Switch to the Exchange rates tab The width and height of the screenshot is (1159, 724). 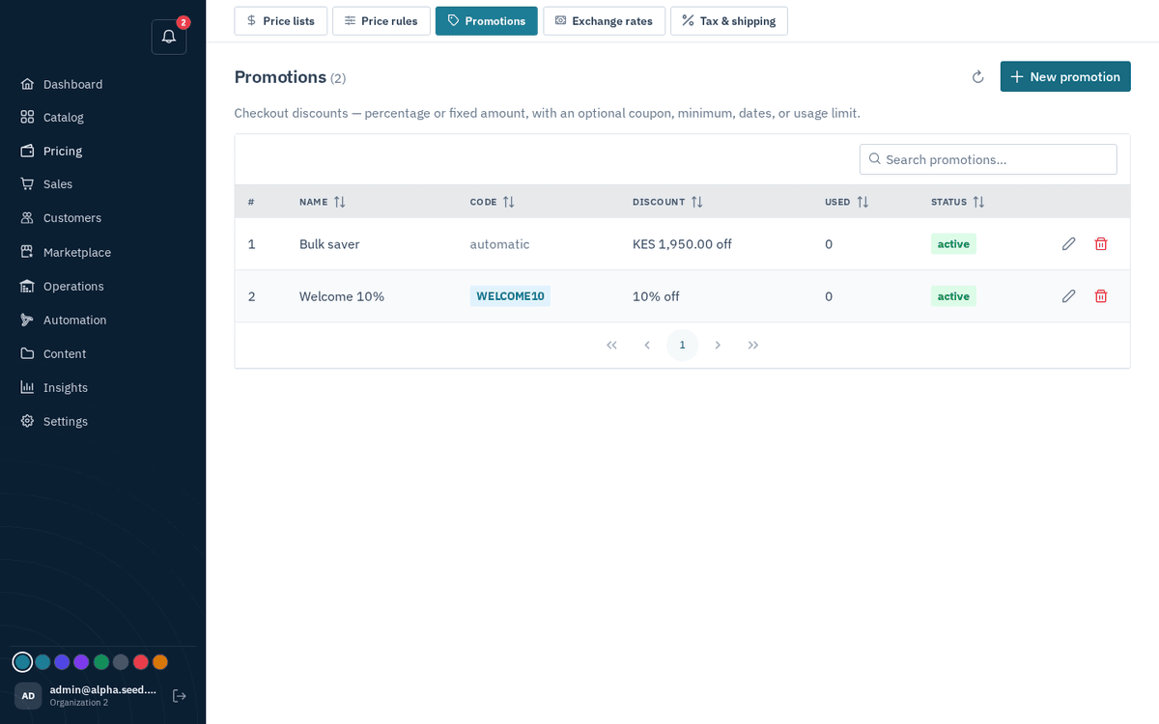click(x=604, y=21)
